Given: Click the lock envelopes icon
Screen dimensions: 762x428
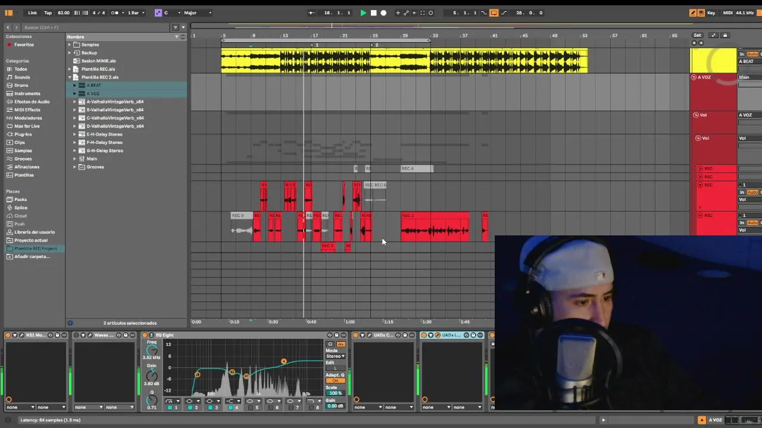Looking at the screenshot, I should (724, 36).
